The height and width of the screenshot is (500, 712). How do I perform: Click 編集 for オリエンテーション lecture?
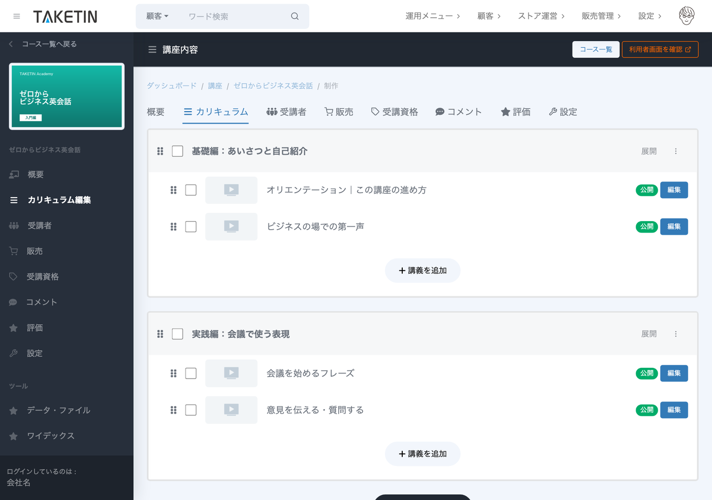(x=674, y=190)
